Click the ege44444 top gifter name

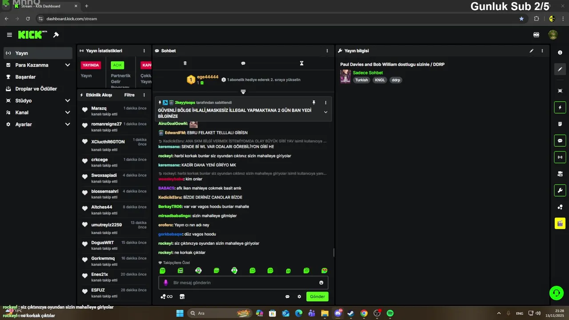(x=208, y=77)
